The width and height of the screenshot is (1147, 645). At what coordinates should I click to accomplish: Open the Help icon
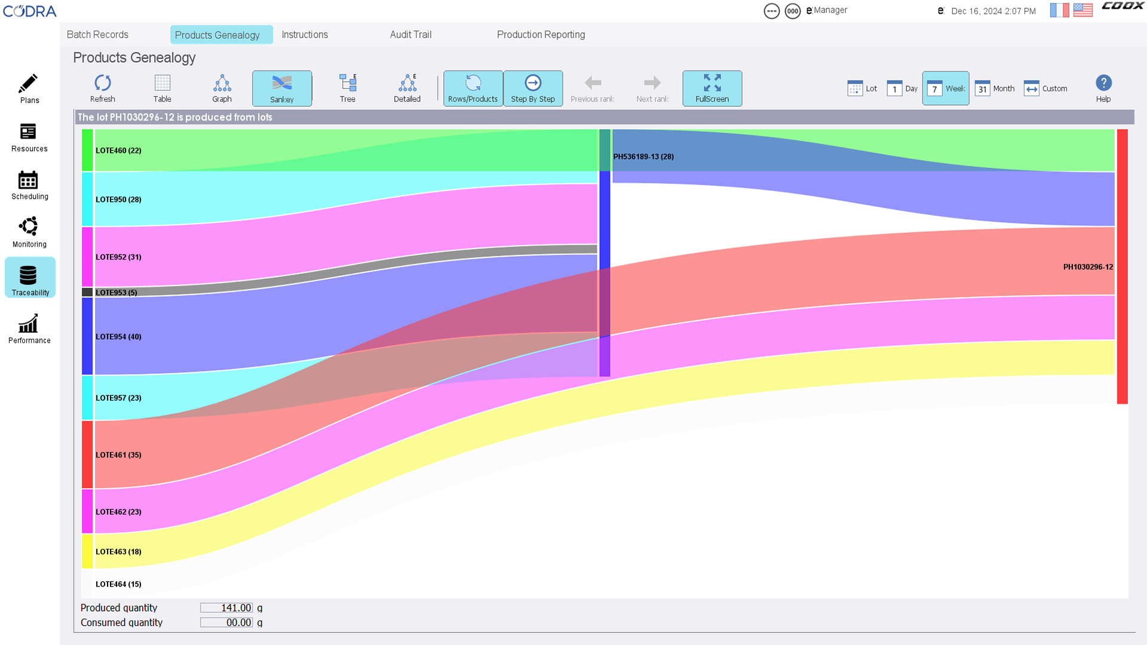1103,88
